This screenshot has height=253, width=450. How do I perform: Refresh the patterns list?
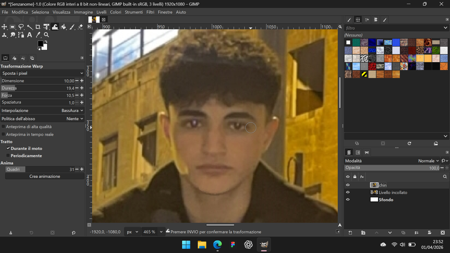coord(410,143)
